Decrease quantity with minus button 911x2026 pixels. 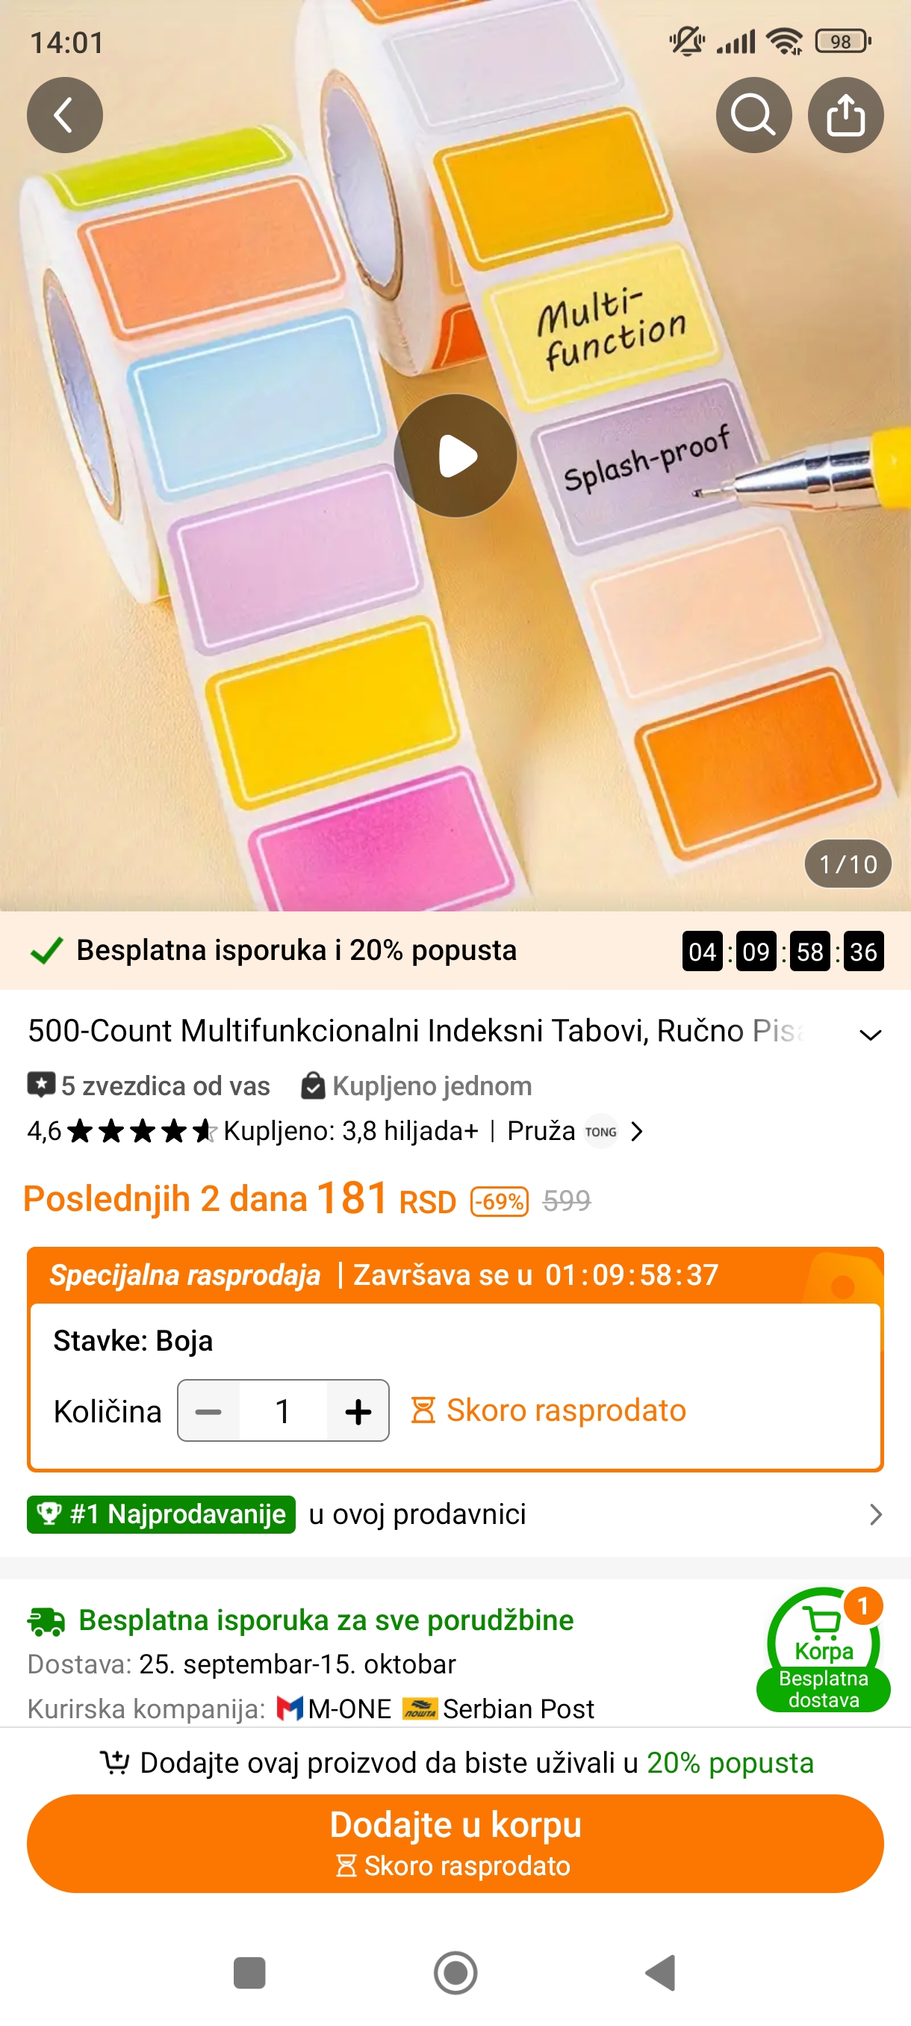pos(208,1411)
